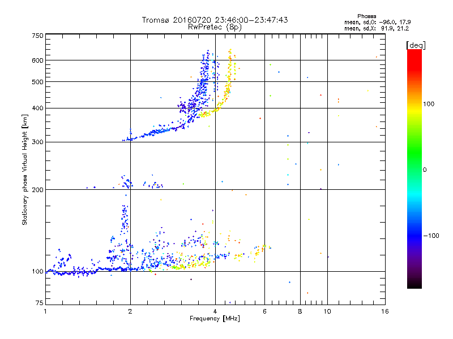Click the plot title 'Tromsø 20160720 23:46:00-23:47:43'
Screen dimensions: 453x339
(215, 20)
